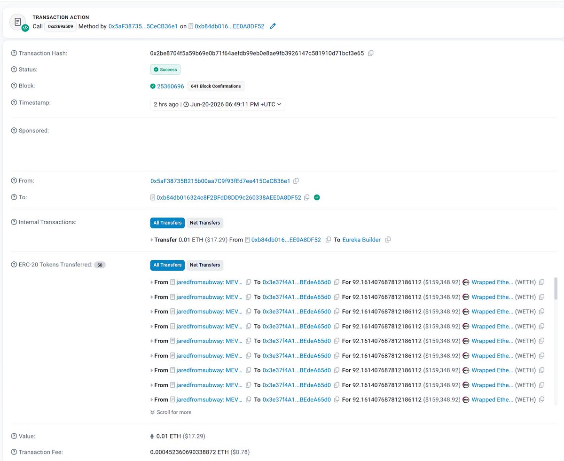Click help icon next to Block

tap(14, 86)
